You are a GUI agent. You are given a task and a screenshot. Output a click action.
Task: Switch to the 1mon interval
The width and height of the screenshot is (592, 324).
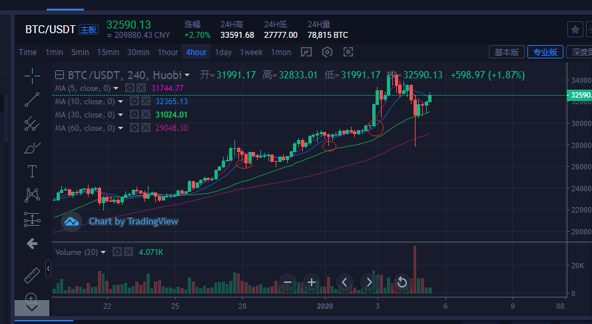281,52
